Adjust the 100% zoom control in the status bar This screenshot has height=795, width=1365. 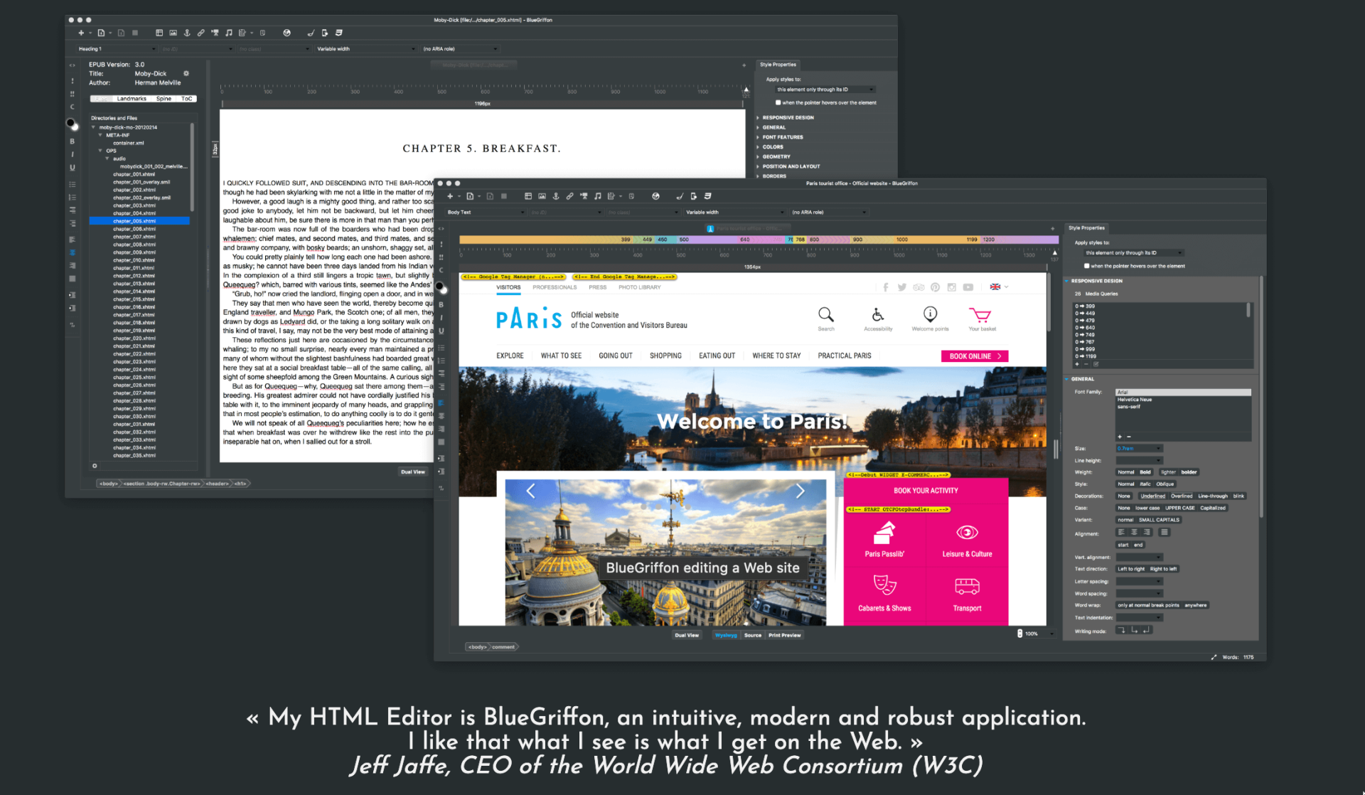pyautogui.click(x=1030, y=634)
